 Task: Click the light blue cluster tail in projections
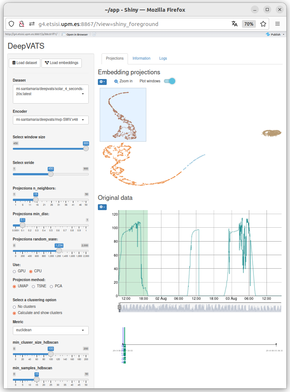click(x=194, y=162)
